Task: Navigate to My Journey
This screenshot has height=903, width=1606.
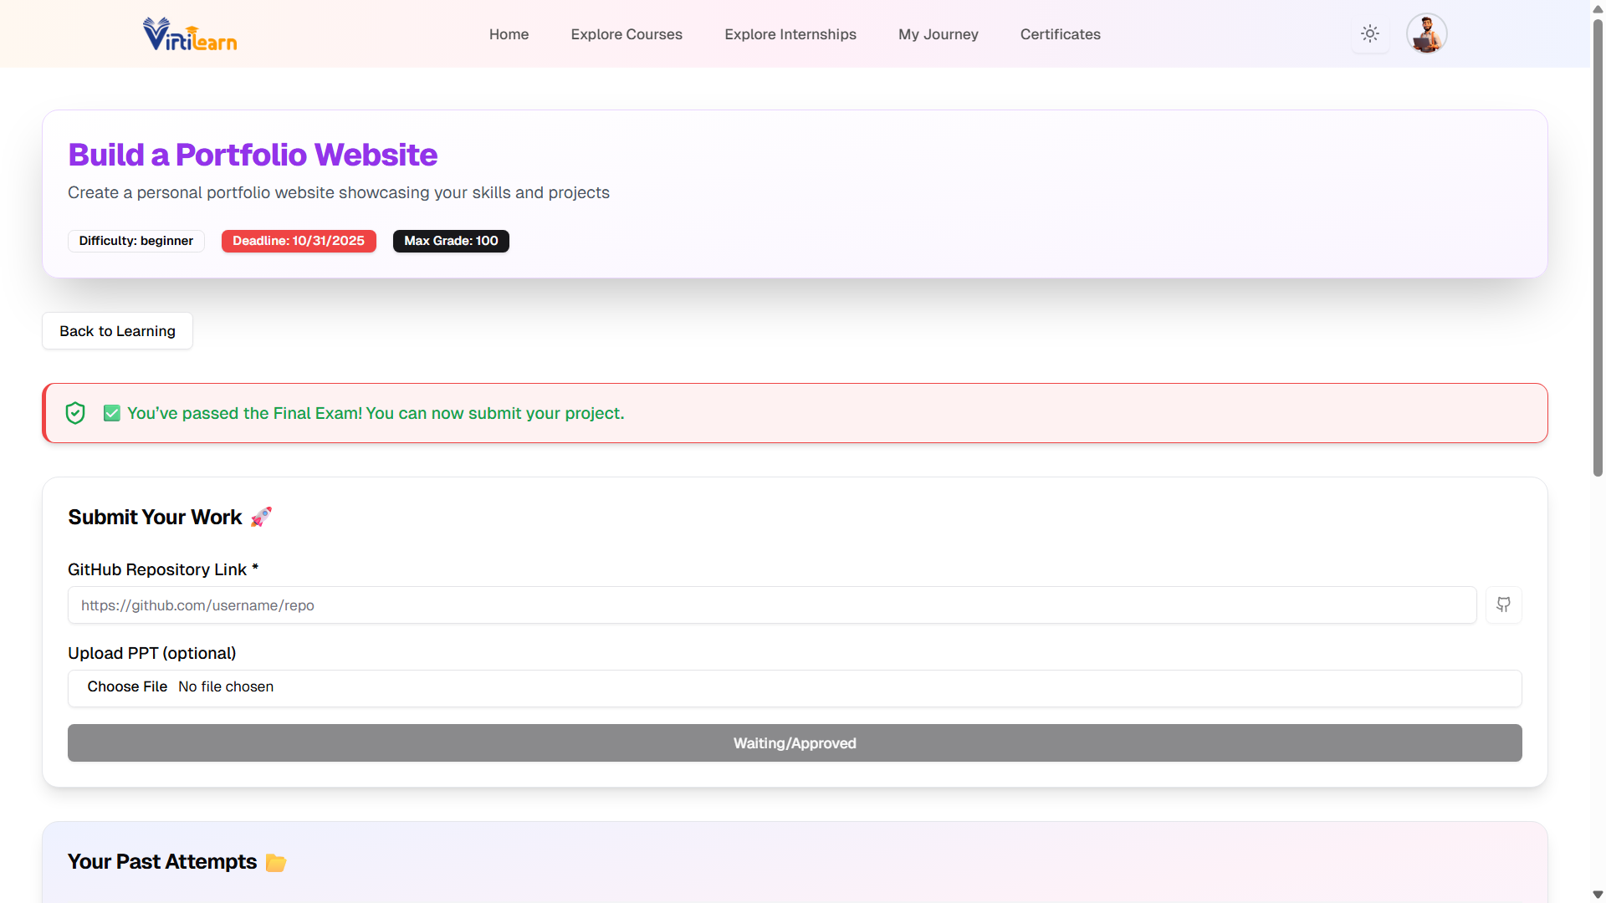Action: [x=938, y=34]
